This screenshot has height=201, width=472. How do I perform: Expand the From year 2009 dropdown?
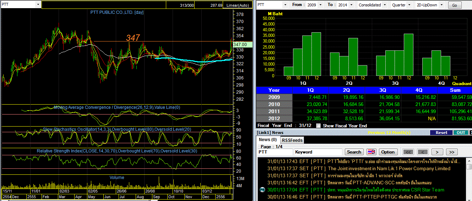(320, 5)
